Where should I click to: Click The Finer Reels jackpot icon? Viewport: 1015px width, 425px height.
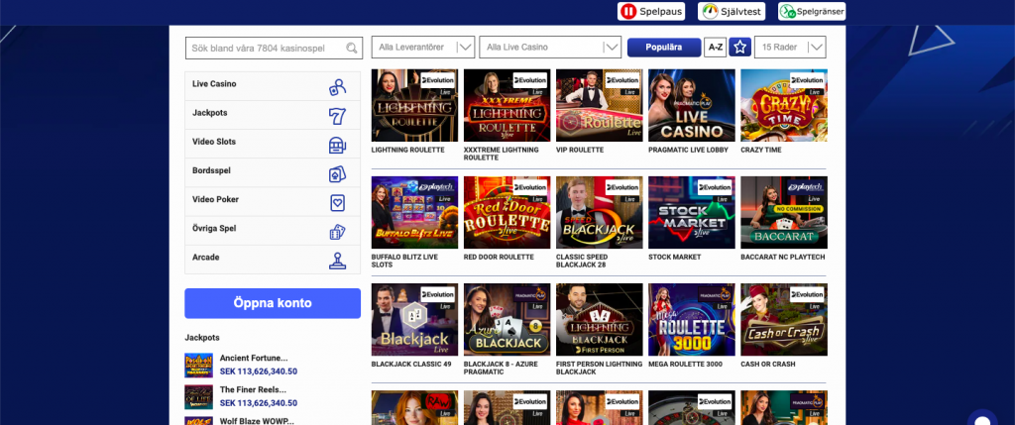click(x=198, y=397)
